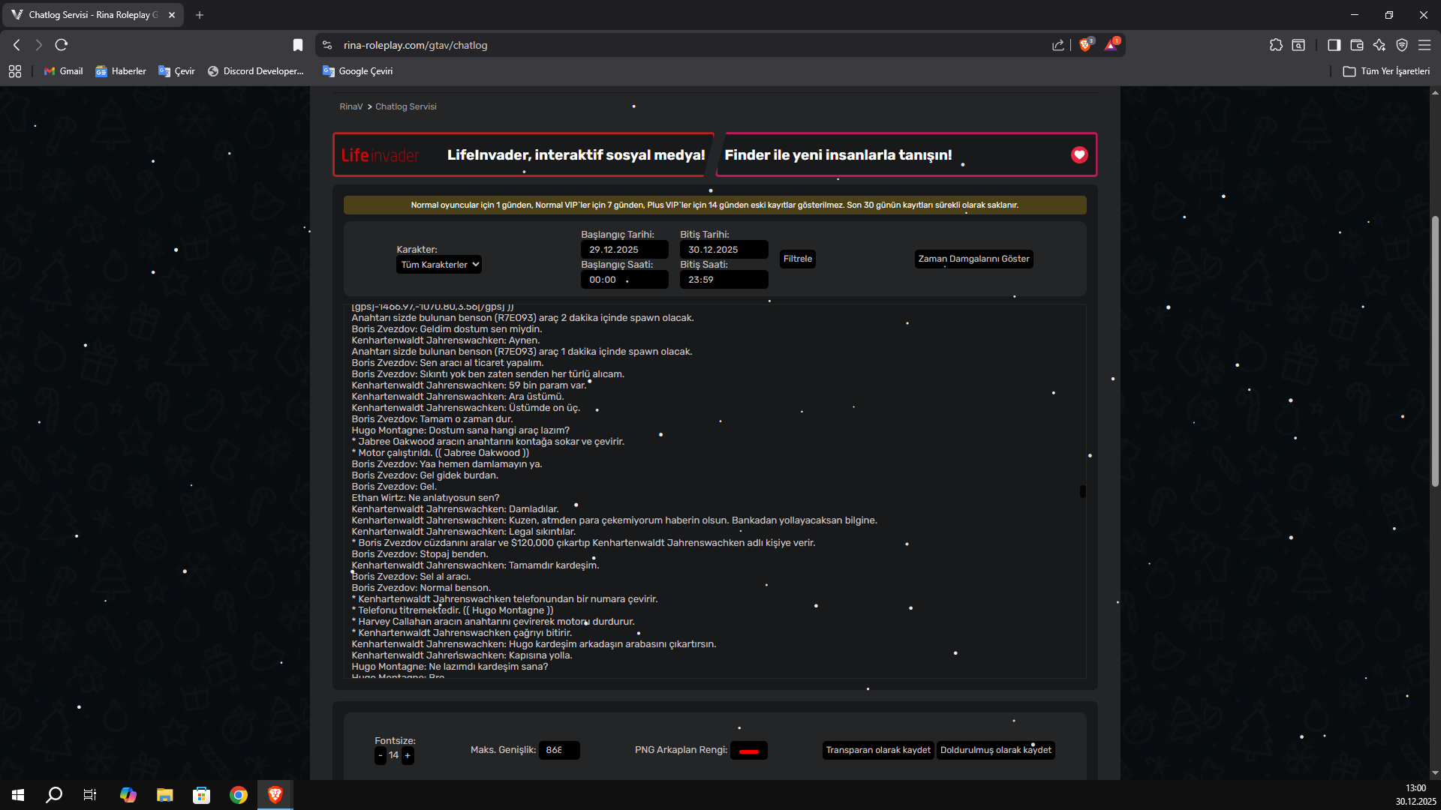Open Brave Wallet icon
Viewport: 1441px width, 810px height.
tap(1356, 45)
